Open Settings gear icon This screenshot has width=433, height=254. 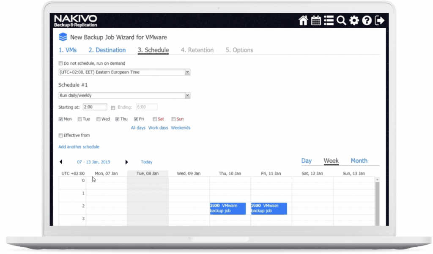tap(354, 20)
